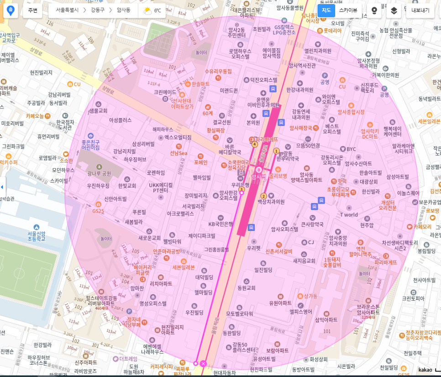Open the 롯데리아 restaurant marker
This screenshot has height=377, width=441.
(x=320, y=31)
